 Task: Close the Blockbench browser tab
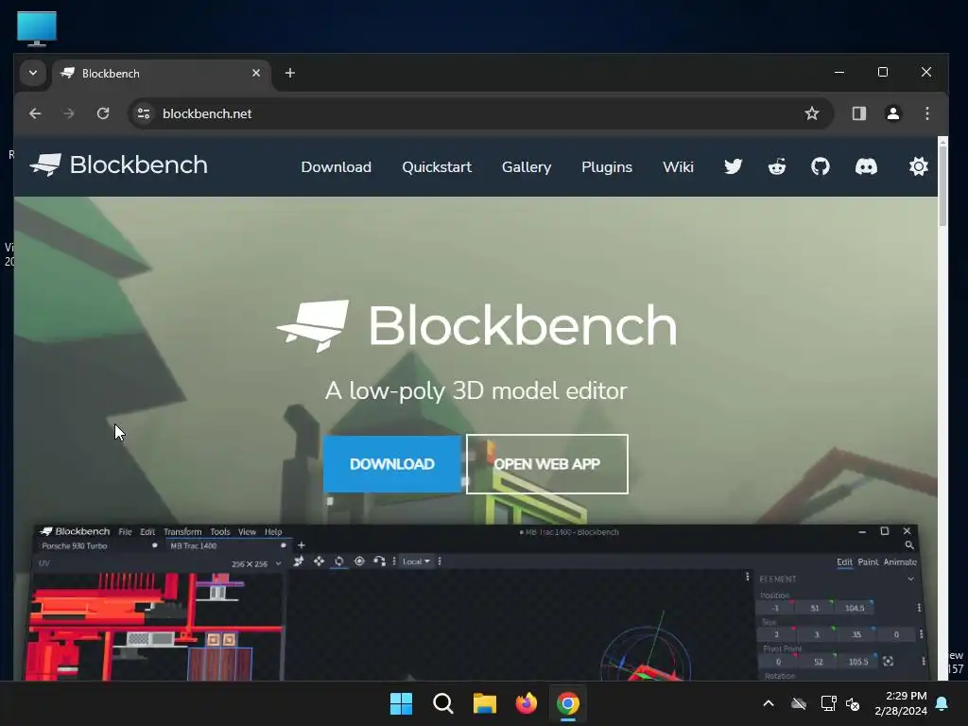tap(256, 73)
